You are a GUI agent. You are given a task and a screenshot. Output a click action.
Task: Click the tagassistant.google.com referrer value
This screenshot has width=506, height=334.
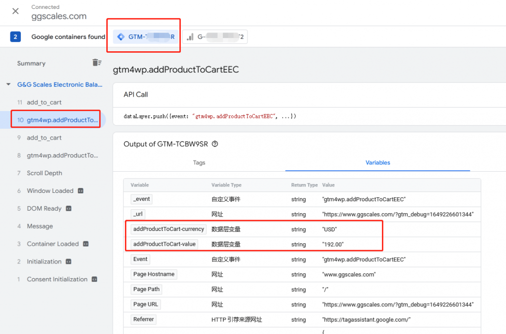366,320
